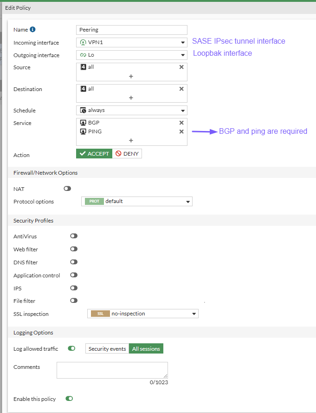The image size is (316, 413).
Task: Select the Security events logging option
Action: [x=107, y=349]
